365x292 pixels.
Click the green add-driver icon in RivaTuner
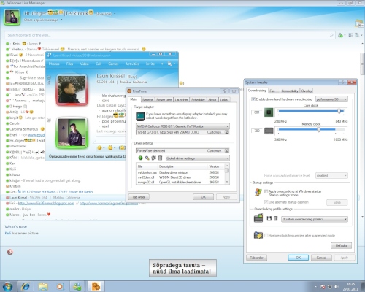140,158
